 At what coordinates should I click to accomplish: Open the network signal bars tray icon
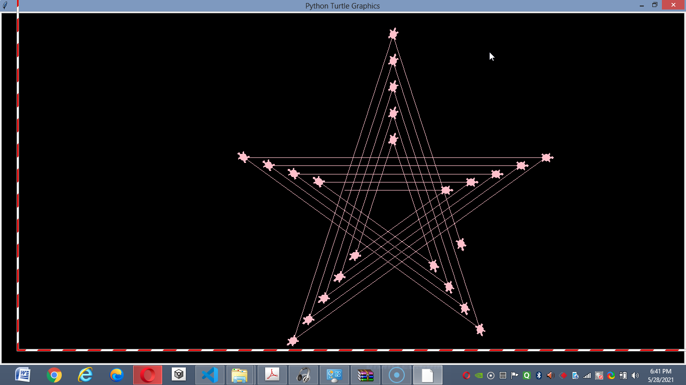click(x=587, y=375)
